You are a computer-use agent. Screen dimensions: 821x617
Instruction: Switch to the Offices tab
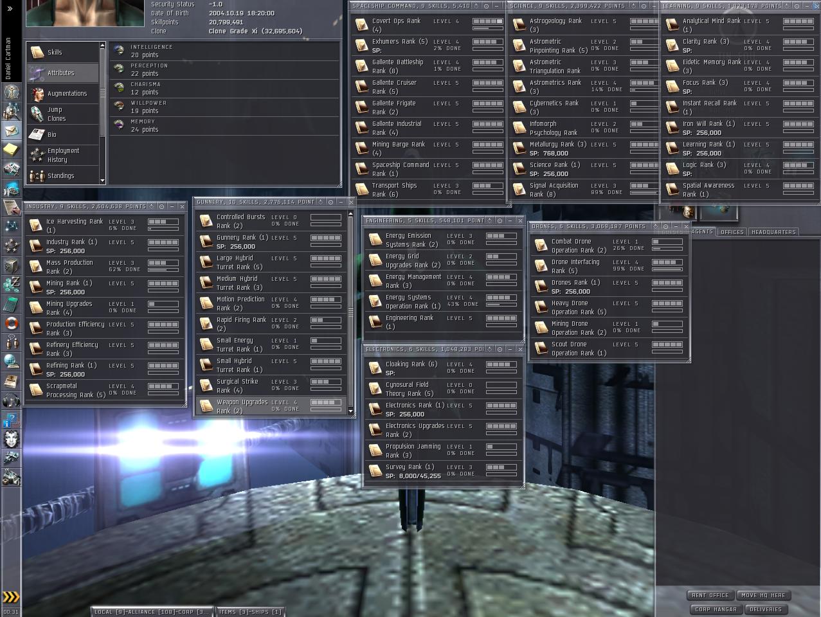pyautogui.click(x=732, y=232)
